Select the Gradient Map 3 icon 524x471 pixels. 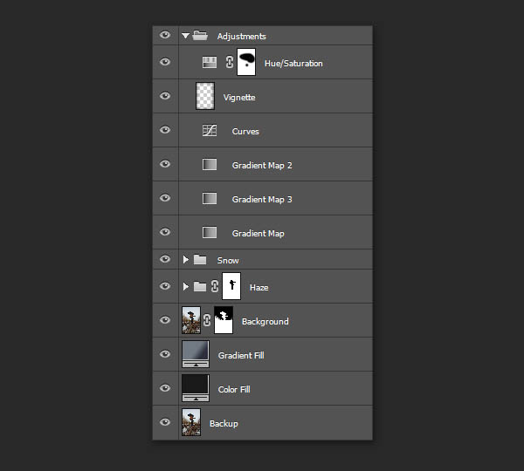[210, 199]
